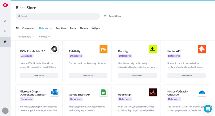Click the DocuSign download-arrow logo
This screenshot has width=215, height=116.
[153, 49]
